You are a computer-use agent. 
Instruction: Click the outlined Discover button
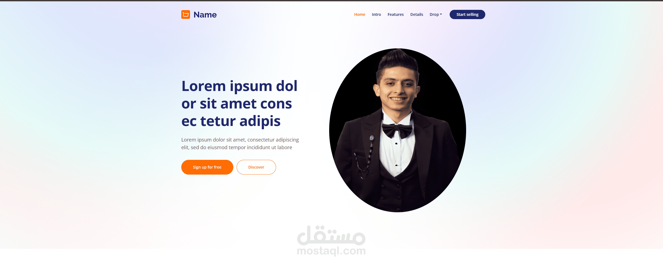[256, 167]
